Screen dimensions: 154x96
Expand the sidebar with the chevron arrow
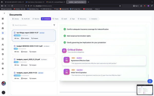4,13
